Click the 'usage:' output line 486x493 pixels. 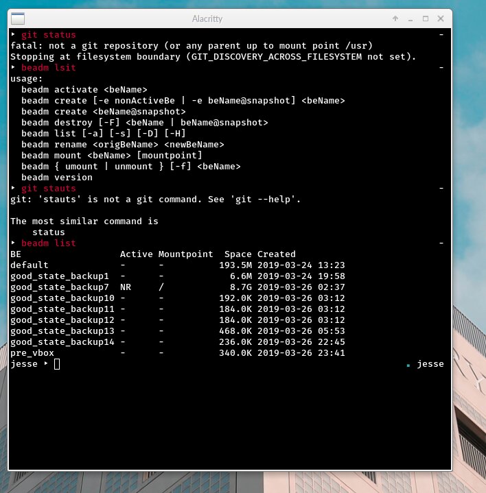coord(27,79)
